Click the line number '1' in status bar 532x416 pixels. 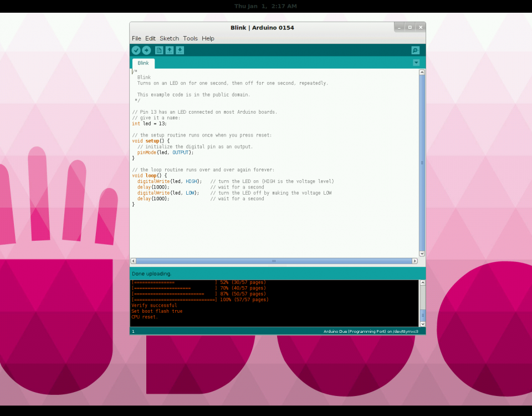133,332
